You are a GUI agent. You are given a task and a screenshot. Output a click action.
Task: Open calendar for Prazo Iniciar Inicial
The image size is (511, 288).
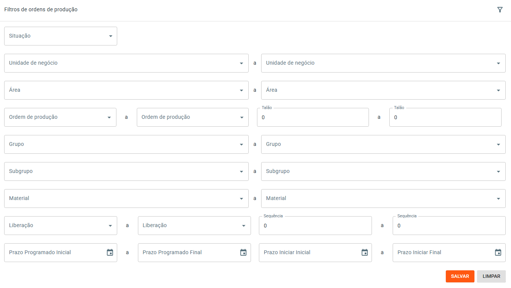pos(364,253)
